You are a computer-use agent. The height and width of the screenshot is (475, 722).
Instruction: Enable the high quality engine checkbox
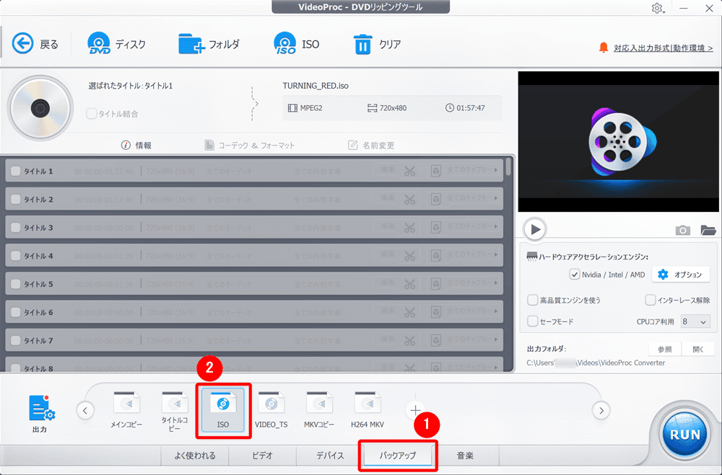pos(533,300)
